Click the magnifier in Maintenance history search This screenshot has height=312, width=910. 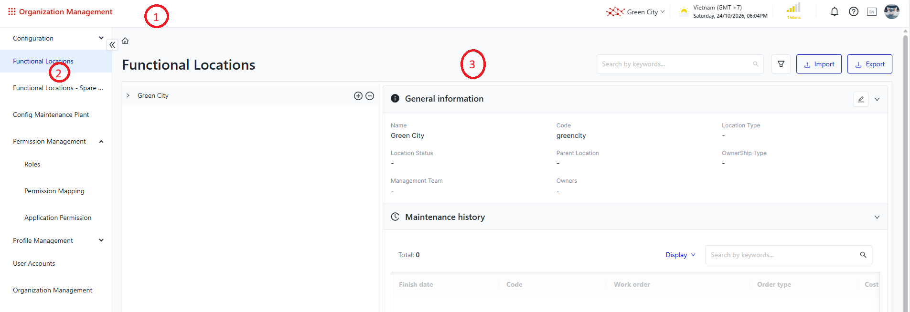coord(863,255)
